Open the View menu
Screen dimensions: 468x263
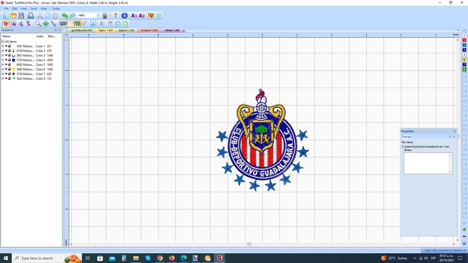(x=24, y=8)
